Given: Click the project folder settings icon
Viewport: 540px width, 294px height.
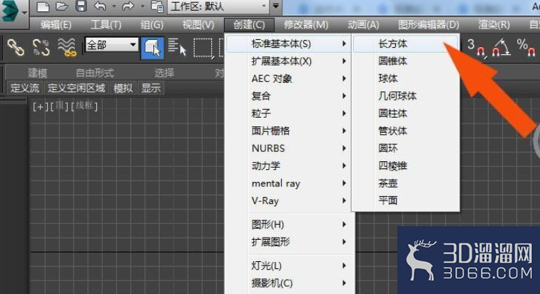Looking at the screenshot, I should tap(158, 6).
